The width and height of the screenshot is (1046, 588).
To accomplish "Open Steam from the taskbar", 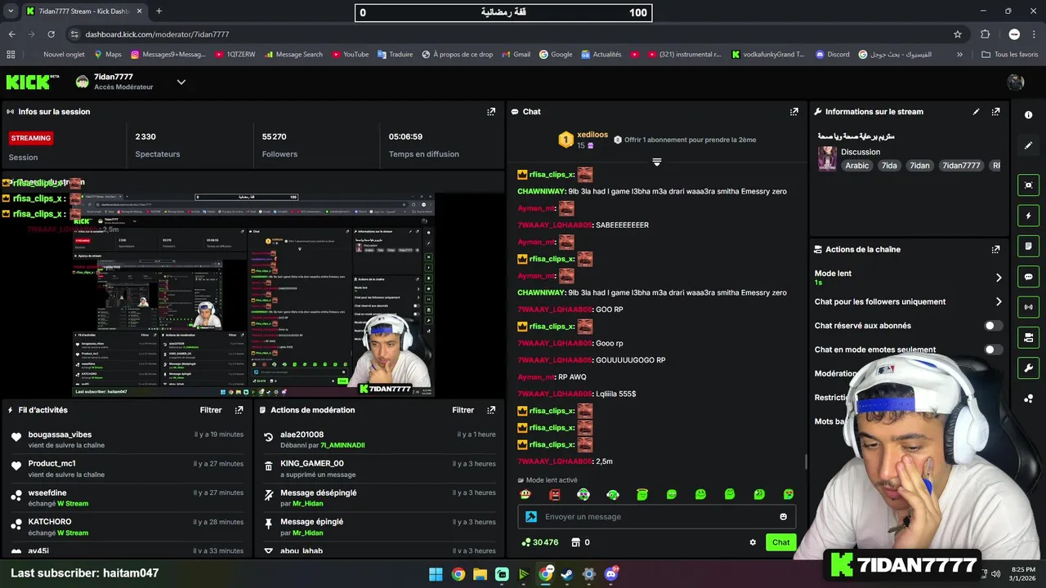I will coord(567,574).
